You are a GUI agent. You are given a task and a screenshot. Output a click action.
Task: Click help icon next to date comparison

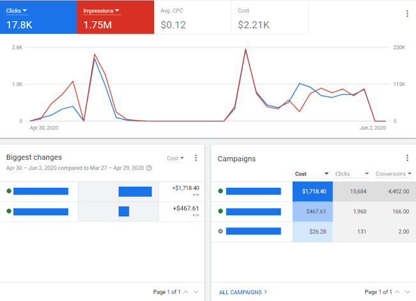point(149,168)
